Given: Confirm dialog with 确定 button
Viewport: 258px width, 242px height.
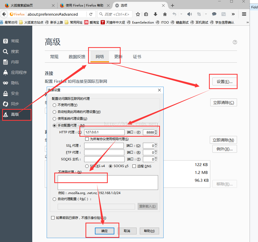Looking at the screenshot, I should 104,231.
